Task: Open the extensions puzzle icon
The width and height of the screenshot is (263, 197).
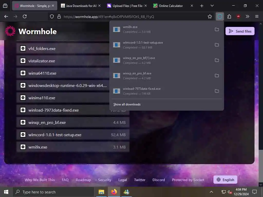Action: click(229, 16)
